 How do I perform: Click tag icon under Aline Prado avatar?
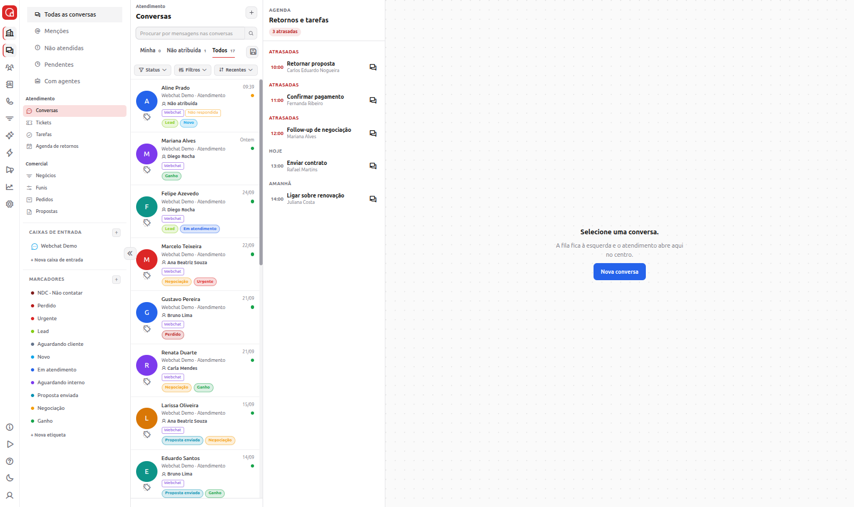pos(147,117)
